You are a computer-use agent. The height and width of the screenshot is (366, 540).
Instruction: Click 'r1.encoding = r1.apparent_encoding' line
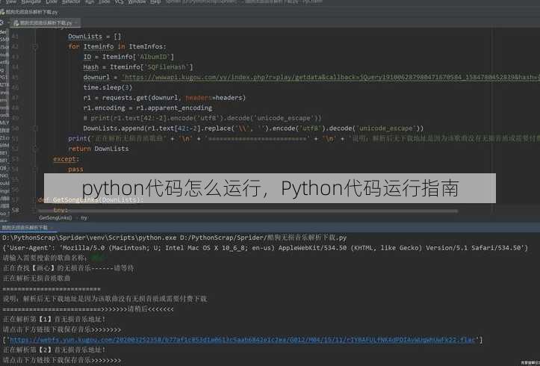147,108
